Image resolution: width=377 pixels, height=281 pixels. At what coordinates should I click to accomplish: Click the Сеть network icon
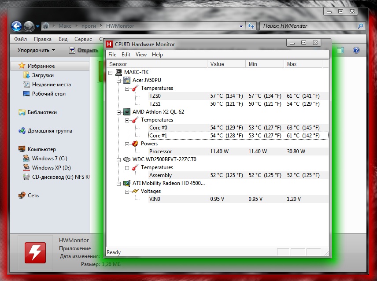tap(22, 195)
